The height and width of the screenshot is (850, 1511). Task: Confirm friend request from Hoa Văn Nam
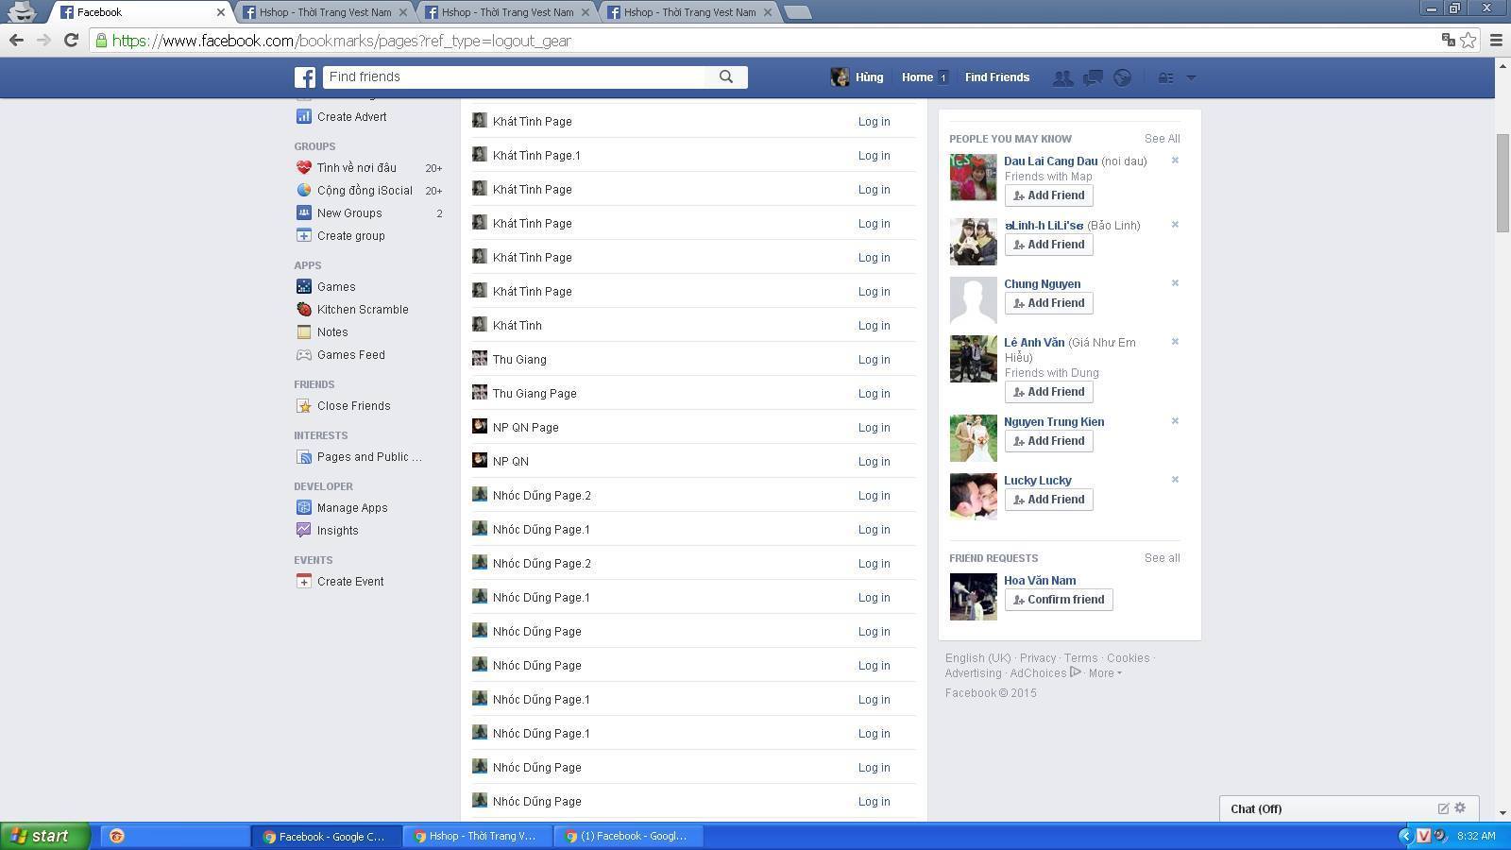(x=1059, y=600)
